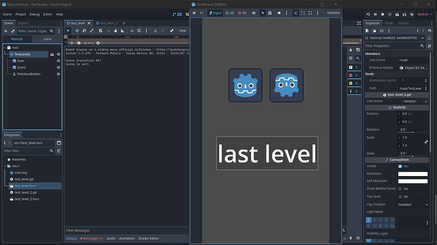Click the last level button in game
437x245 pixels.
click(267, 153)
